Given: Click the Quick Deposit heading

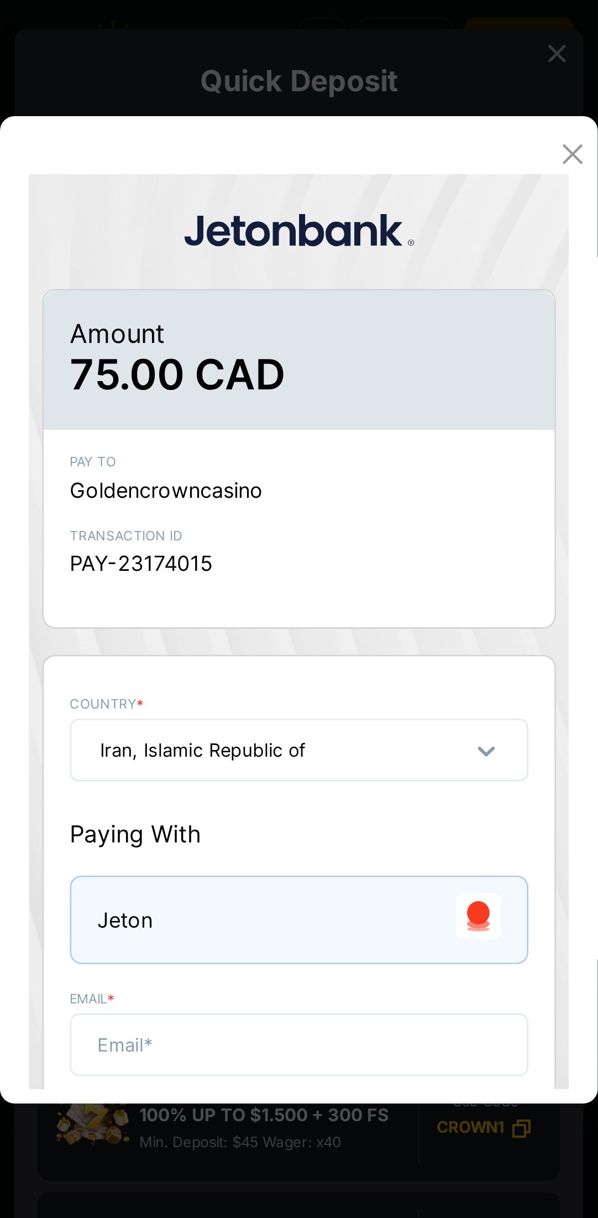Looking at the screenshot, I should coord(298,81).
